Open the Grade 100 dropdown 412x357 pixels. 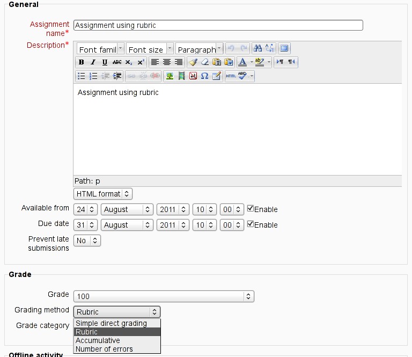point(164,296)
